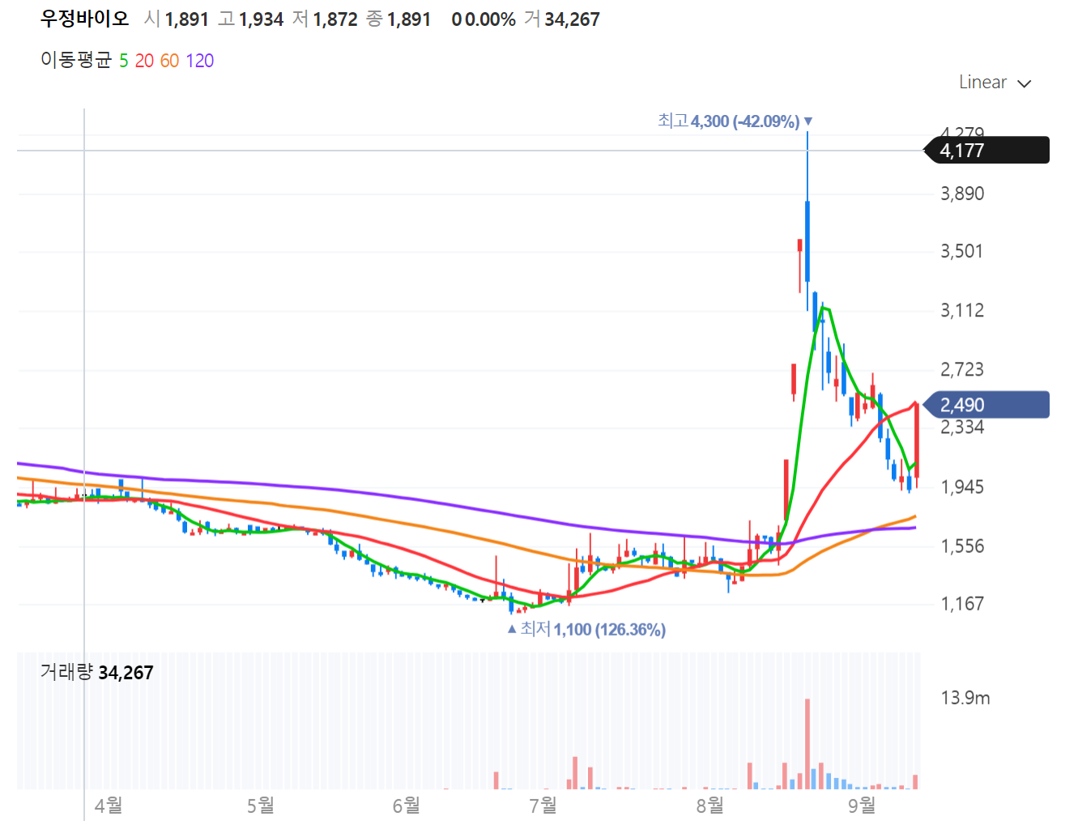Click the 2,723 price axis label
Viewport: 1078px width, 825px height.
pos(962,369)
